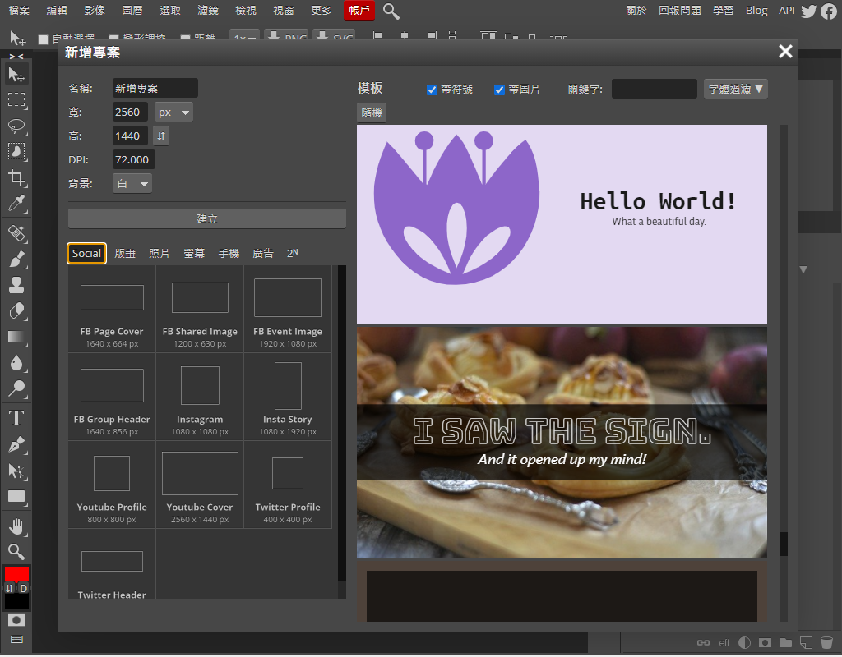Select the Pen tool

16,444
